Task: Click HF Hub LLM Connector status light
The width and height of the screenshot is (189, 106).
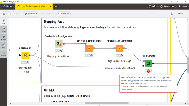Action: pos(119,55)
